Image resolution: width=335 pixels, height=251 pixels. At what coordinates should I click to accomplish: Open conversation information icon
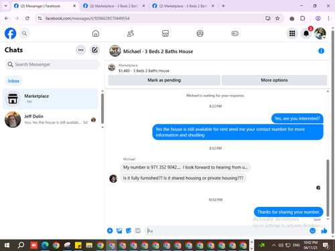click(321, 51)
